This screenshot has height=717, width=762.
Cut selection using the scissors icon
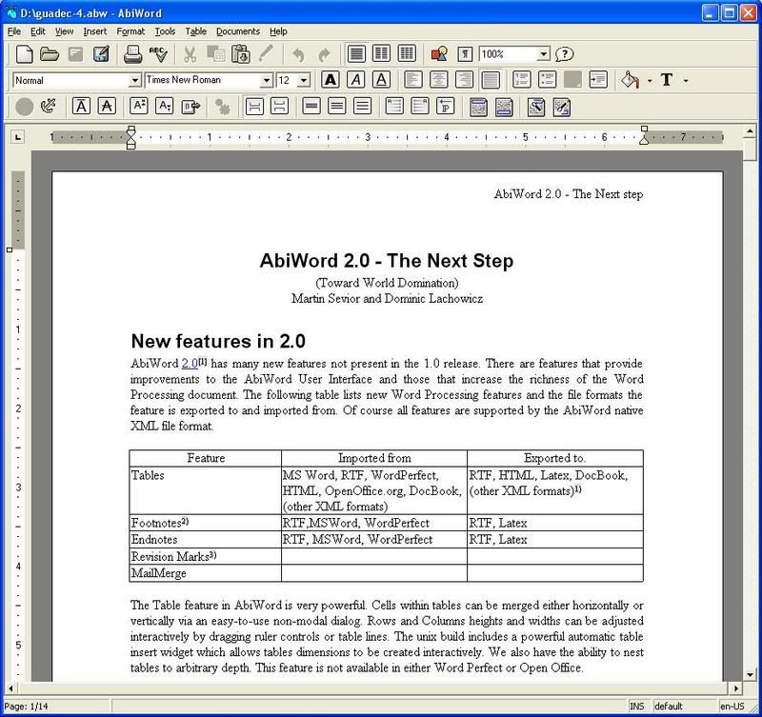tap(190, 54)
